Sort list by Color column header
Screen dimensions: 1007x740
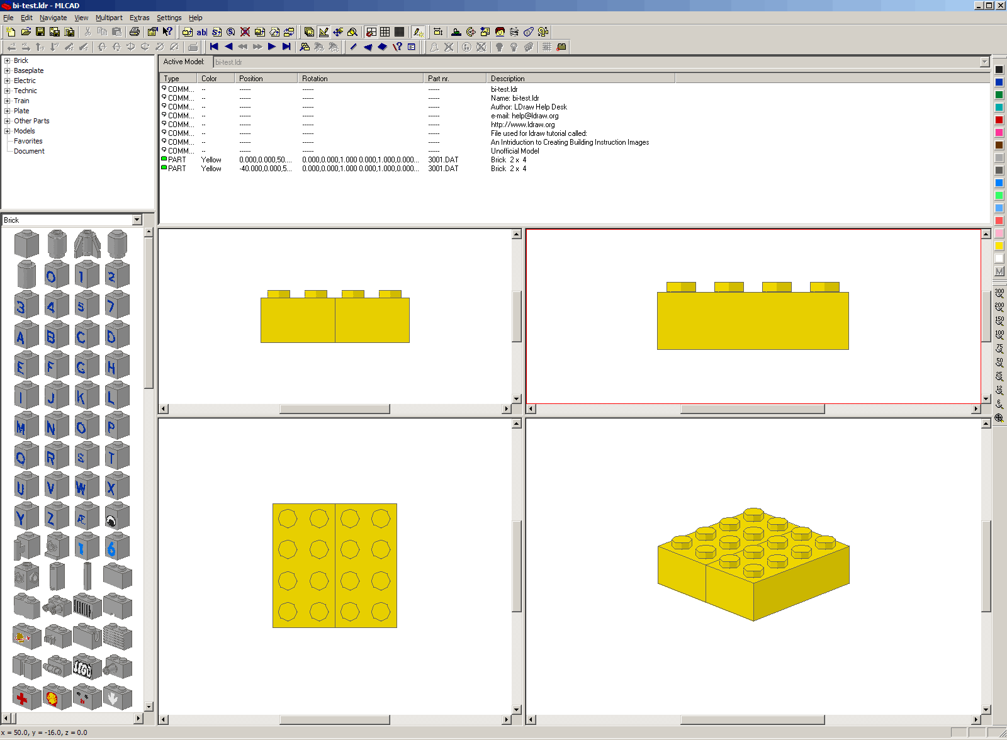216,79
